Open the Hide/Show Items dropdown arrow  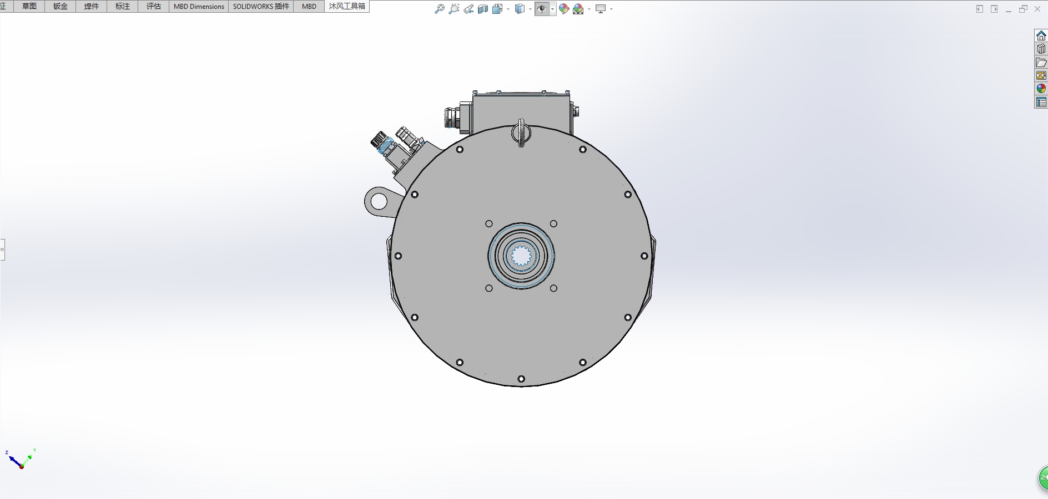[x=552, y=9]
